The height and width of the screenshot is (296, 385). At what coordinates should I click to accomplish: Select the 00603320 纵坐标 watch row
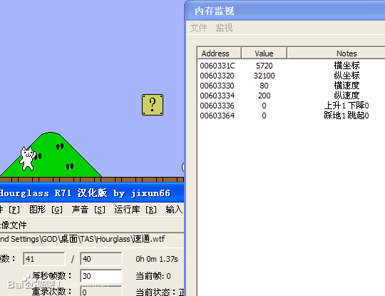291,76
